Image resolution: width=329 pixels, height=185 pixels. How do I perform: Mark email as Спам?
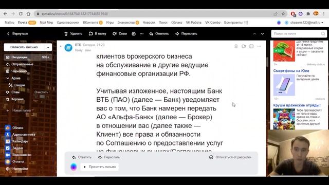[120, 33]
